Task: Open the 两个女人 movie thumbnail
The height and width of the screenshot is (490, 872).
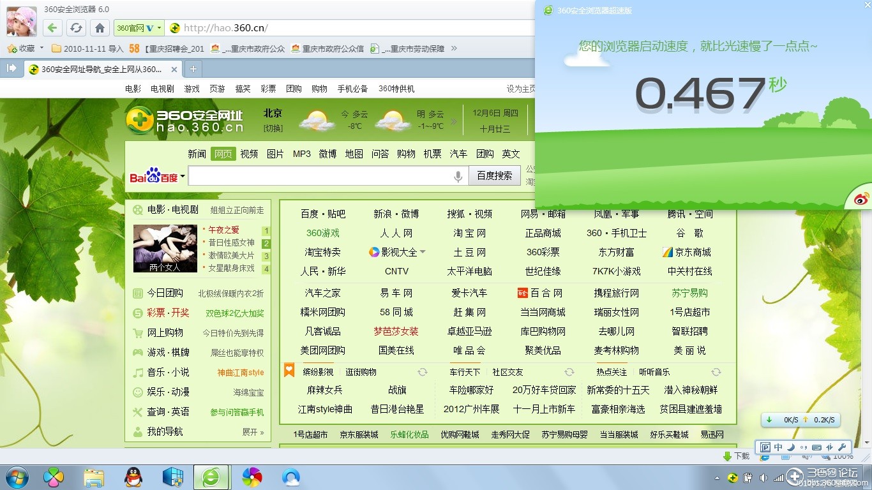Action: pyautogui.click(x=165, y=249)
